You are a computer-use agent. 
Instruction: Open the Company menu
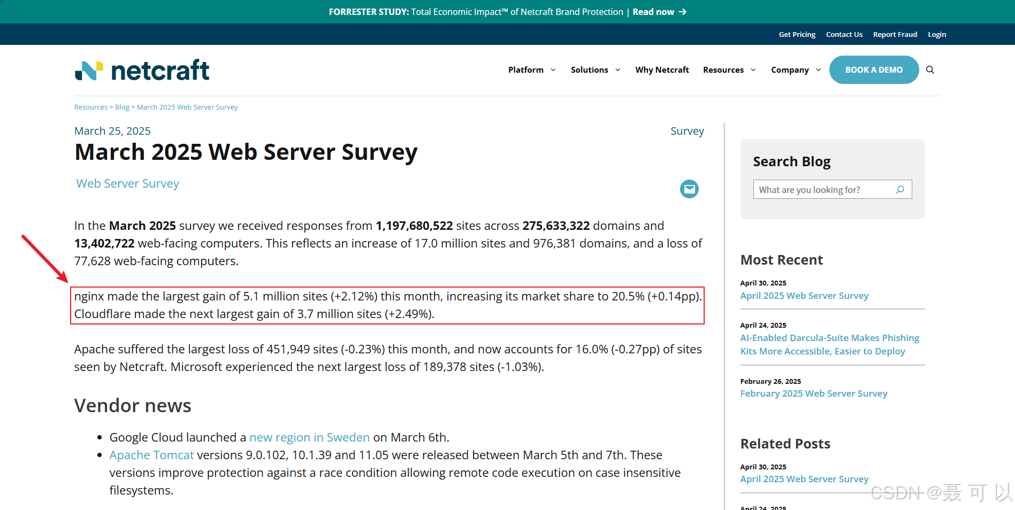coord(790,70)
